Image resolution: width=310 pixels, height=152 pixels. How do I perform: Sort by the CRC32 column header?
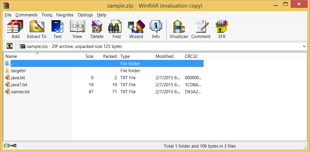tap(193, 56)
